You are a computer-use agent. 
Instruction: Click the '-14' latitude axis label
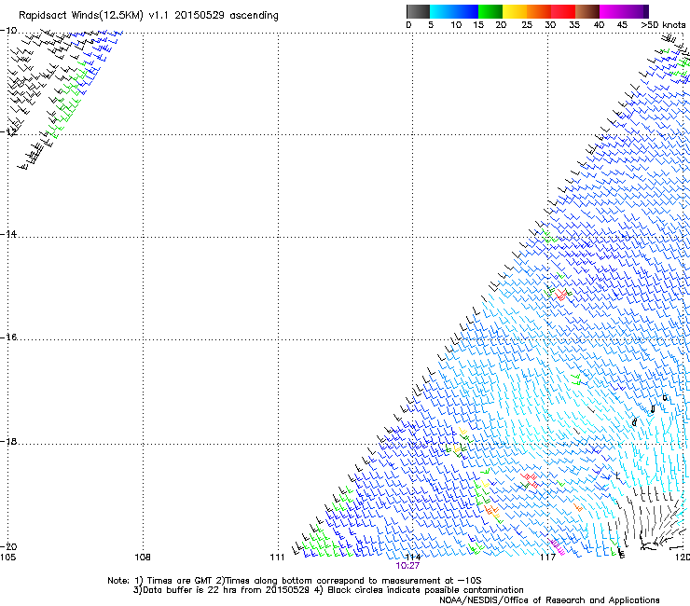(8, 234)
